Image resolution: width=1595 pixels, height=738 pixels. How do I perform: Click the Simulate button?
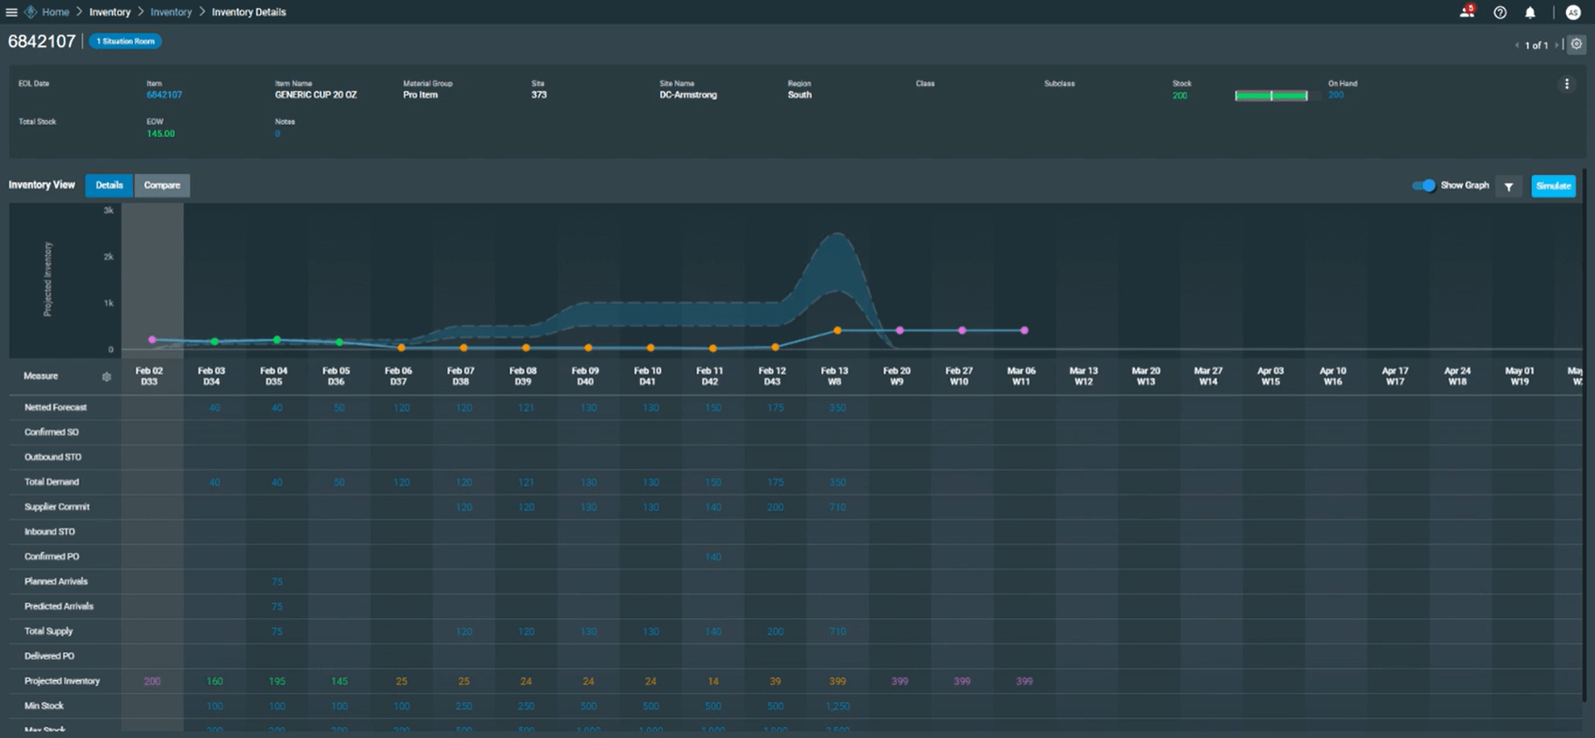[x=1553, y=186]
